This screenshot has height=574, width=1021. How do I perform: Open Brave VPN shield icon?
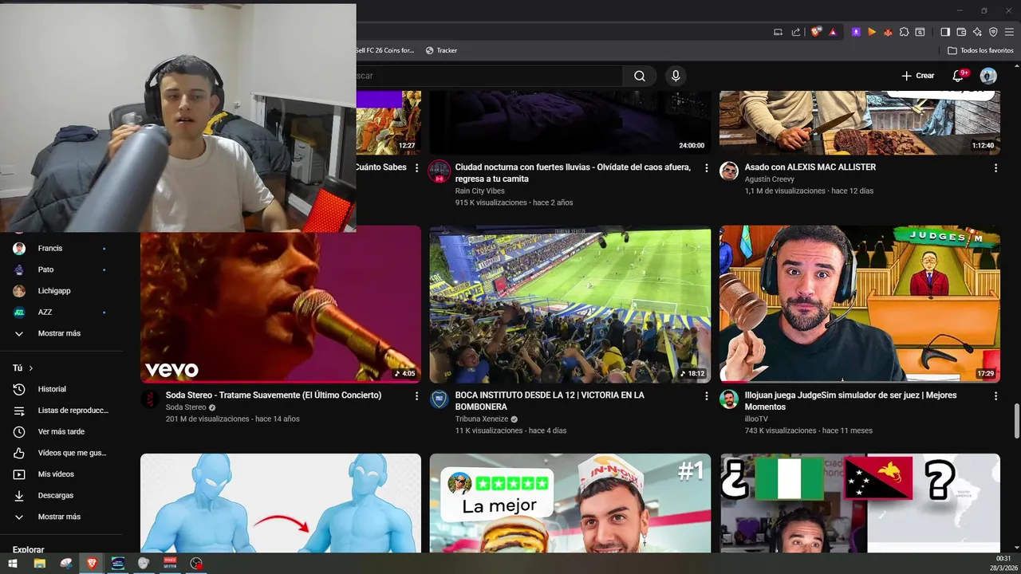(x=993, y=32)
